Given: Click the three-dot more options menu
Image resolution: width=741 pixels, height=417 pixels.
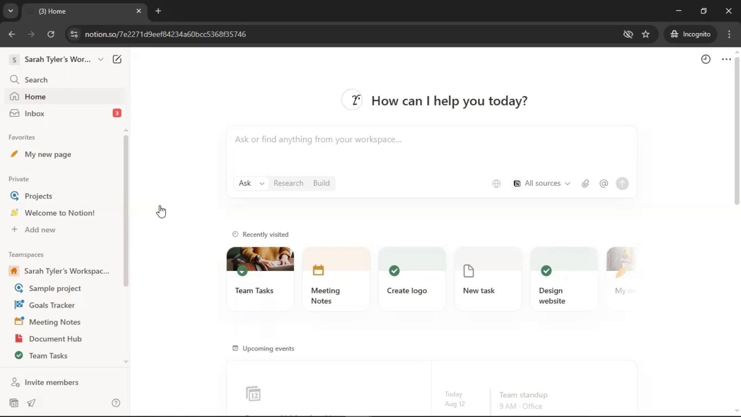Looking at the screenshot, I should pyautogui.click(x=726, y=59).
